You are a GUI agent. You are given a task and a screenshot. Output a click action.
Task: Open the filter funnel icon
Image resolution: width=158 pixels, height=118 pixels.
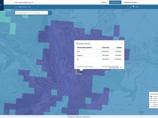[x=133, y=7]
